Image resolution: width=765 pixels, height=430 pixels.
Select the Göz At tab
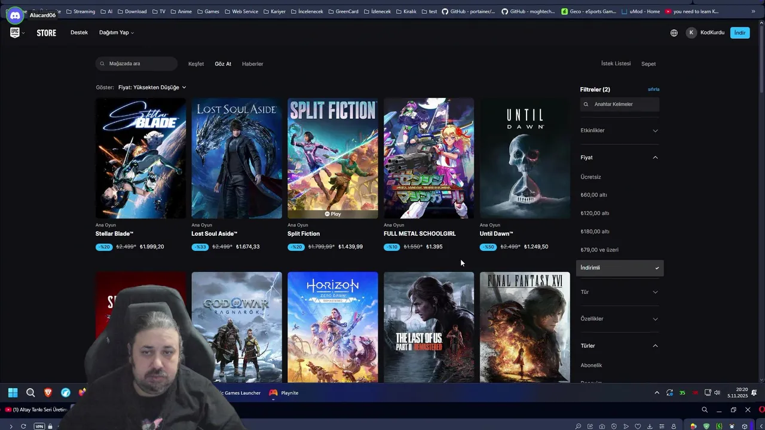tap(223, 64)
